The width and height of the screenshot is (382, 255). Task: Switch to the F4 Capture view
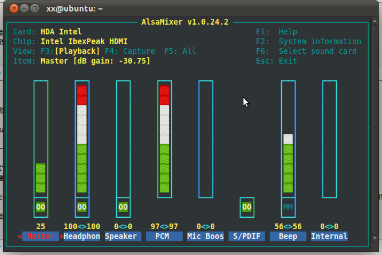[130, 51]
